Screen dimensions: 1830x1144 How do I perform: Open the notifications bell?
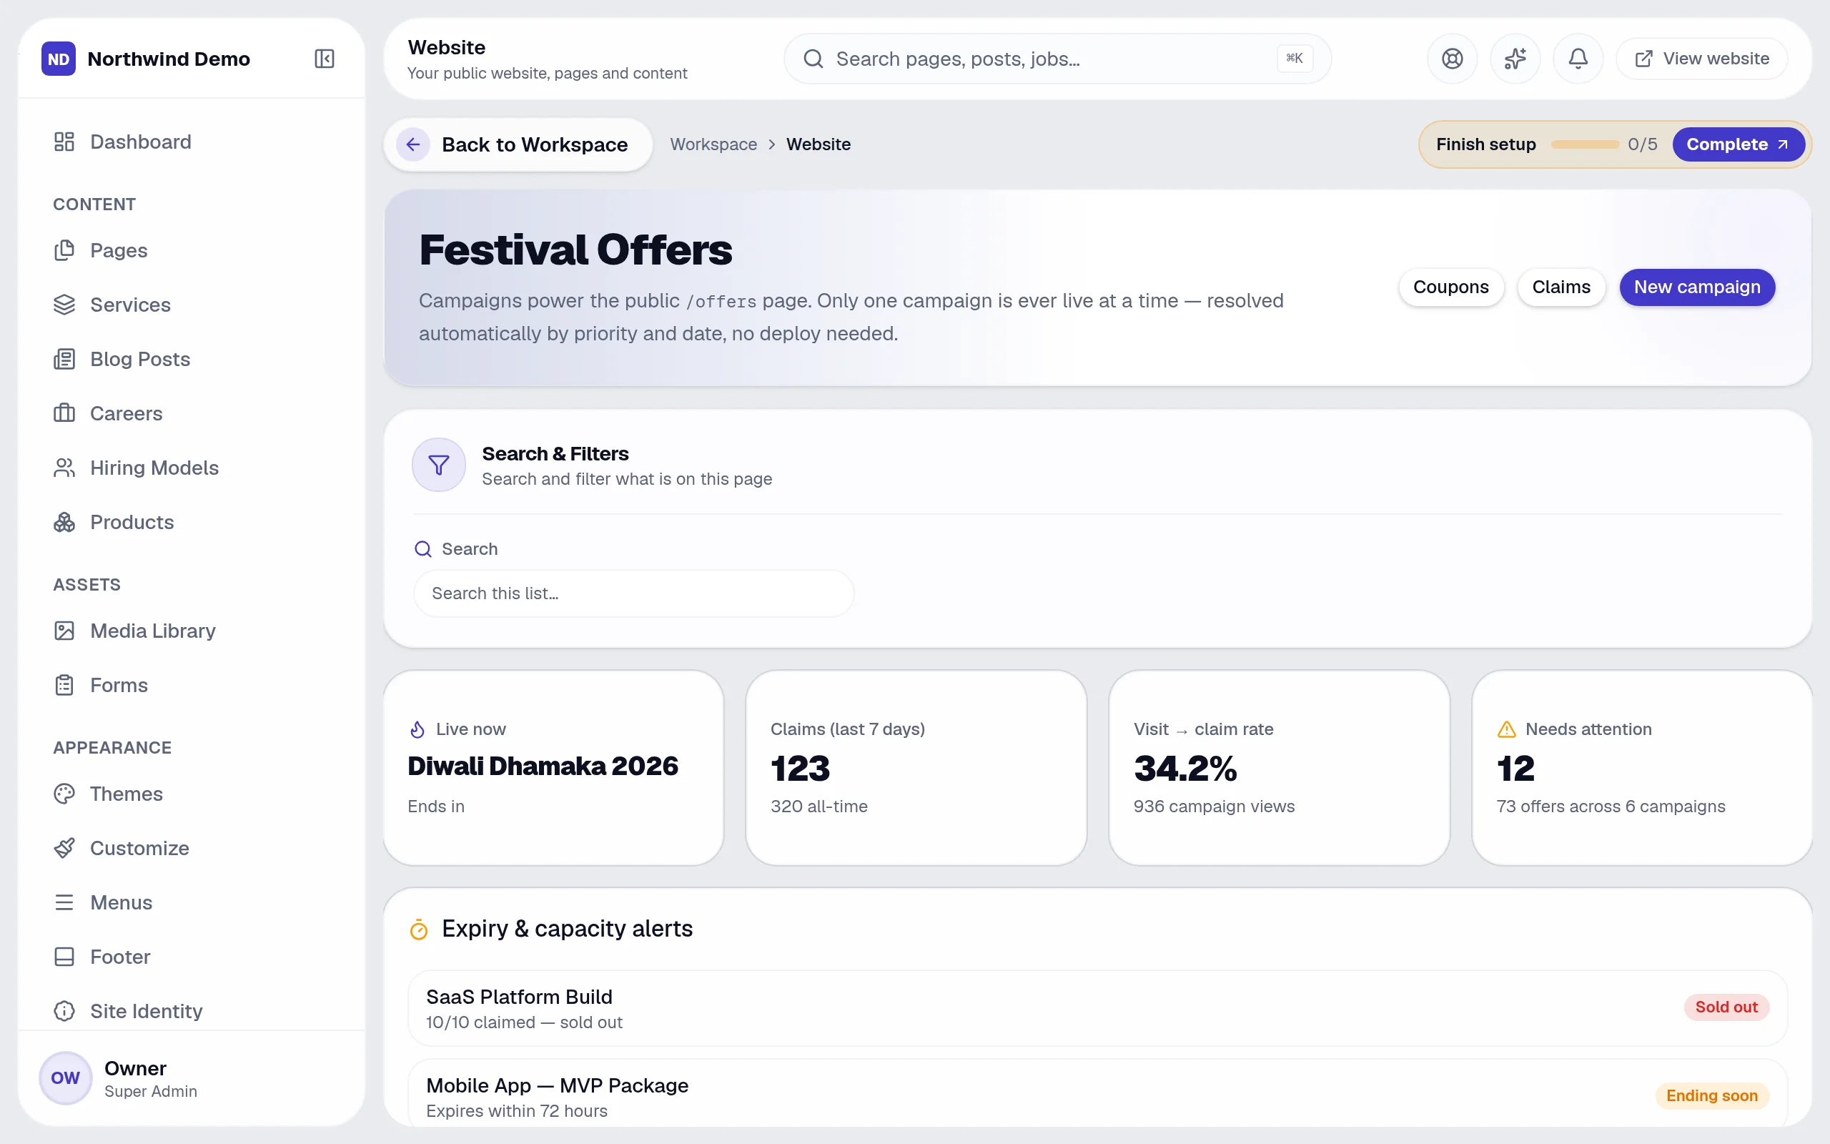click(1578, 59)
